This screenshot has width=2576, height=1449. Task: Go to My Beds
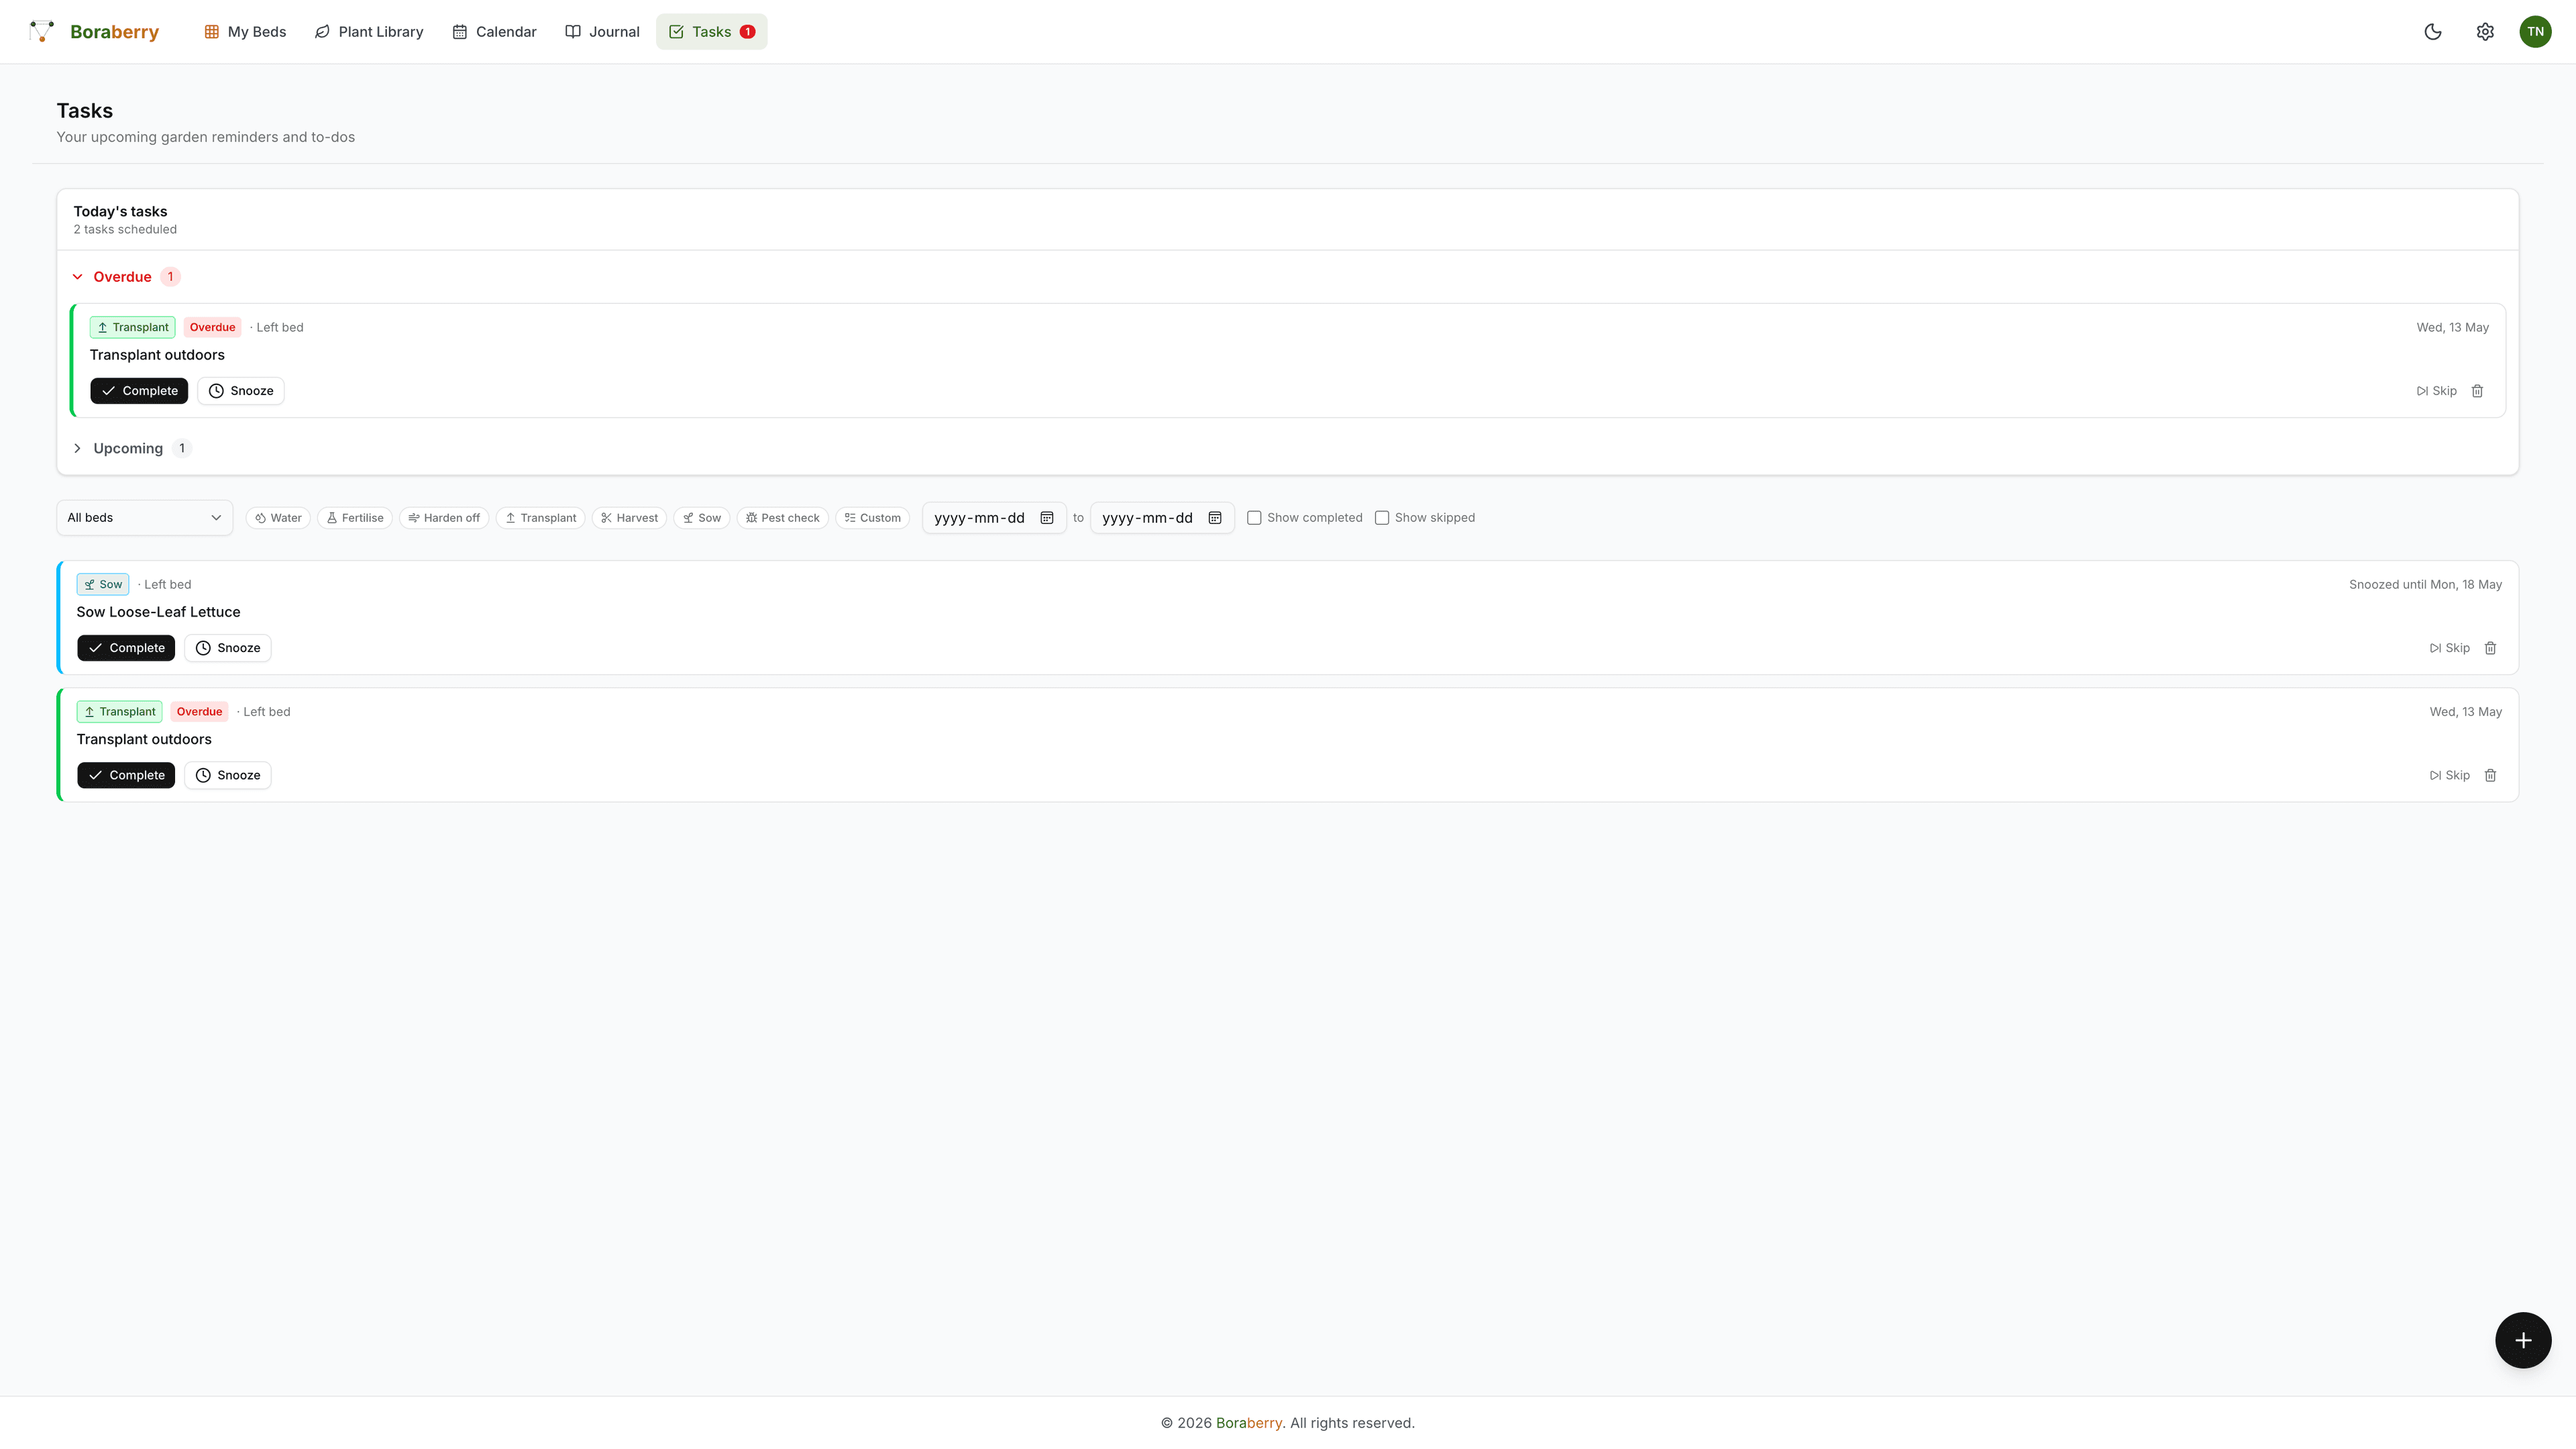(x=245, y=32)
